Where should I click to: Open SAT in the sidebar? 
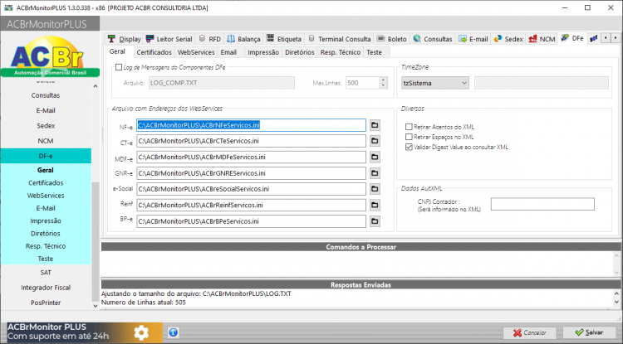46,273
